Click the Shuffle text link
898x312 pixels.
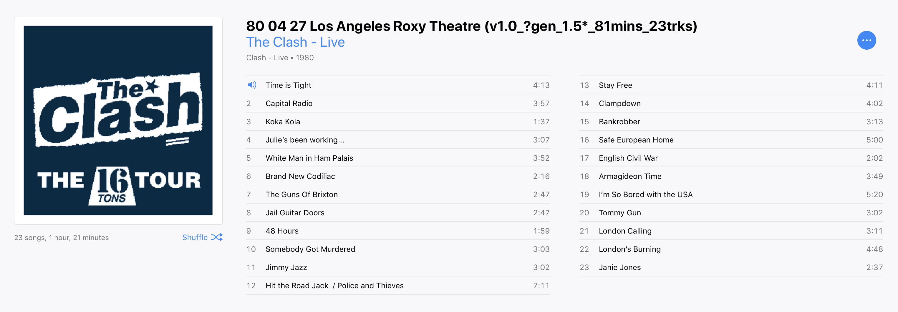[195, 237]
